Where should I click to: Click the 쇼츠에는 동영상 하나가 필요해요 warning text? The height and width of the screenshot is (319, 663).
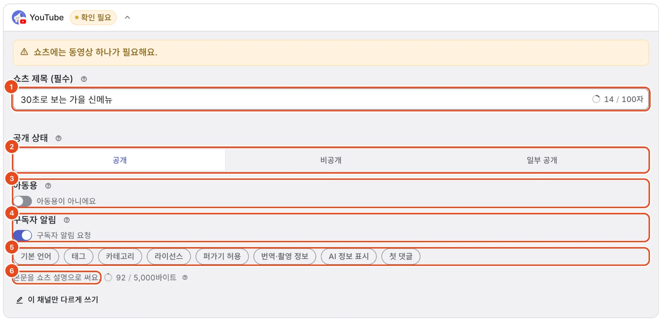click(x=95, y=53)
